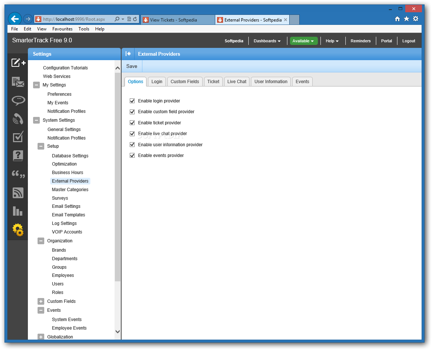The width and height of the screenshot is (432, 350).
Task: Open the Tickets envelope icon in sidebar
Action: coord(18,82)
